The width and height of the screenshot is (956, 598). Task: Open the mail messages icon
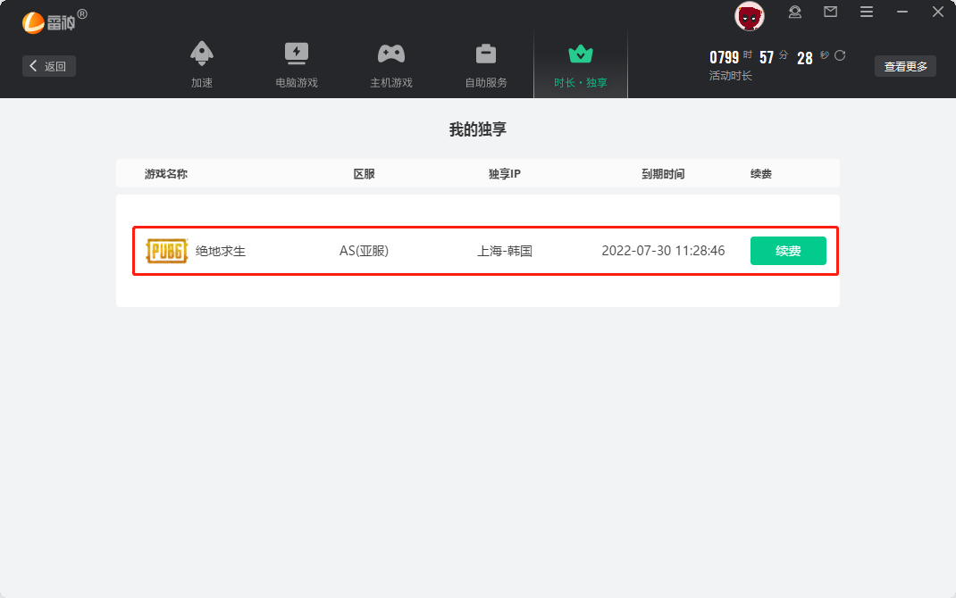coord(831,12)
